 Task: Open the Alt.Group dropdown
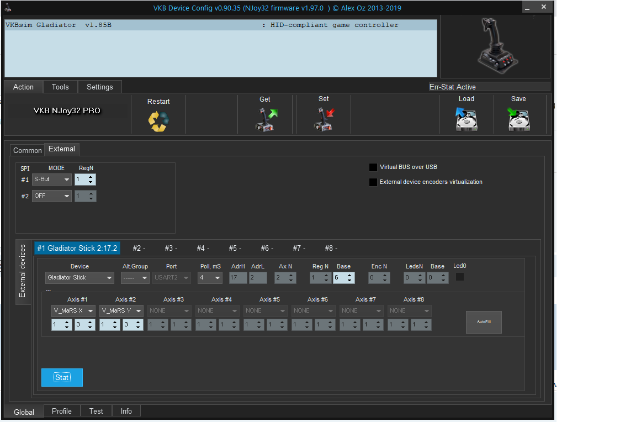point(135,277)
